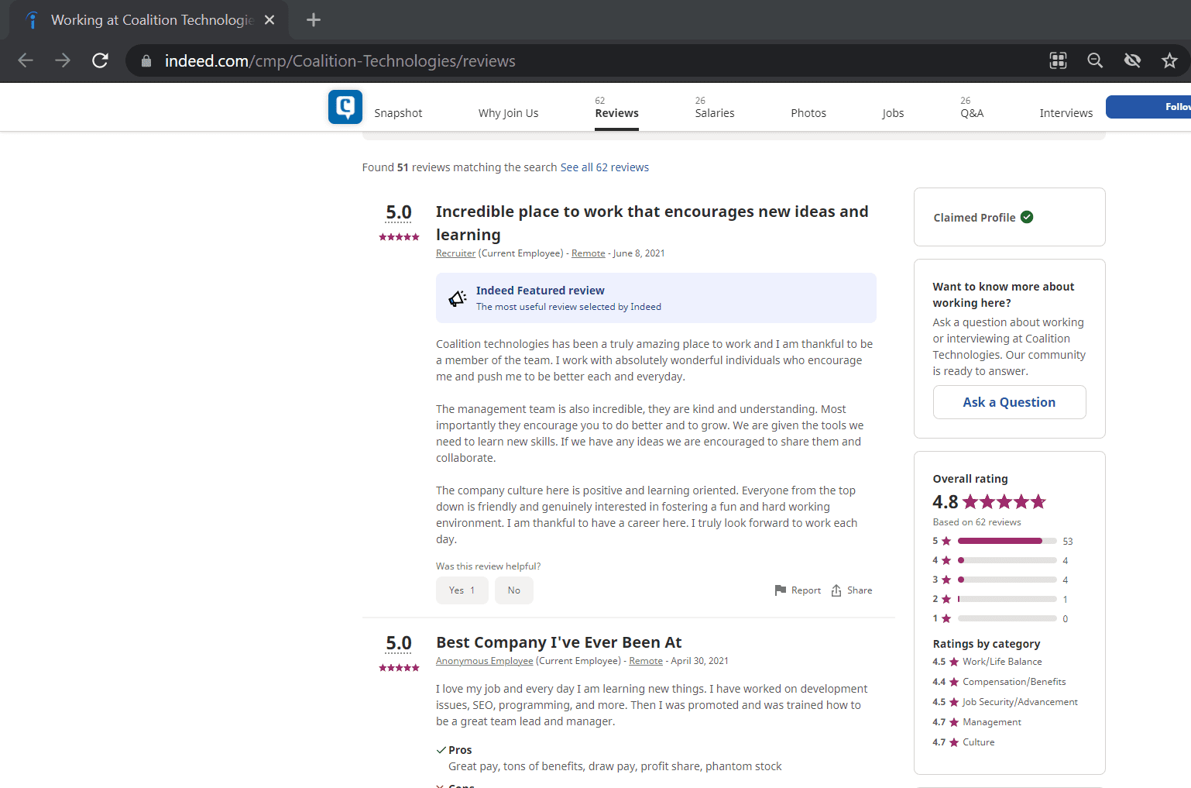Click the eye-slash tracking icon in the address bar

[x=1132, y=60]
